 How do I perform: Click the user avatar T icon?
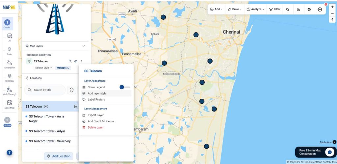pyautogui.click(x=10, y=153)
